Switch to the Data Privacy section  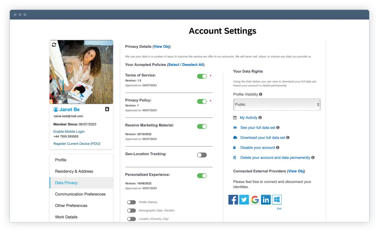click(x=66, y=183)
